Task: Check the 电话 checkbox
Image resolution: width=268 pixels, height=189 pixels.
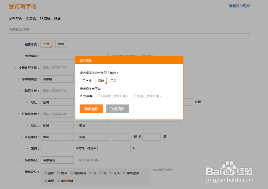Action: tap(111, 173)
